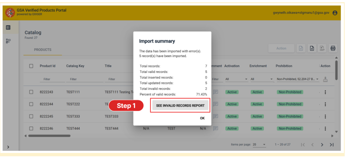Open the user account profile icon

[335, 13]
